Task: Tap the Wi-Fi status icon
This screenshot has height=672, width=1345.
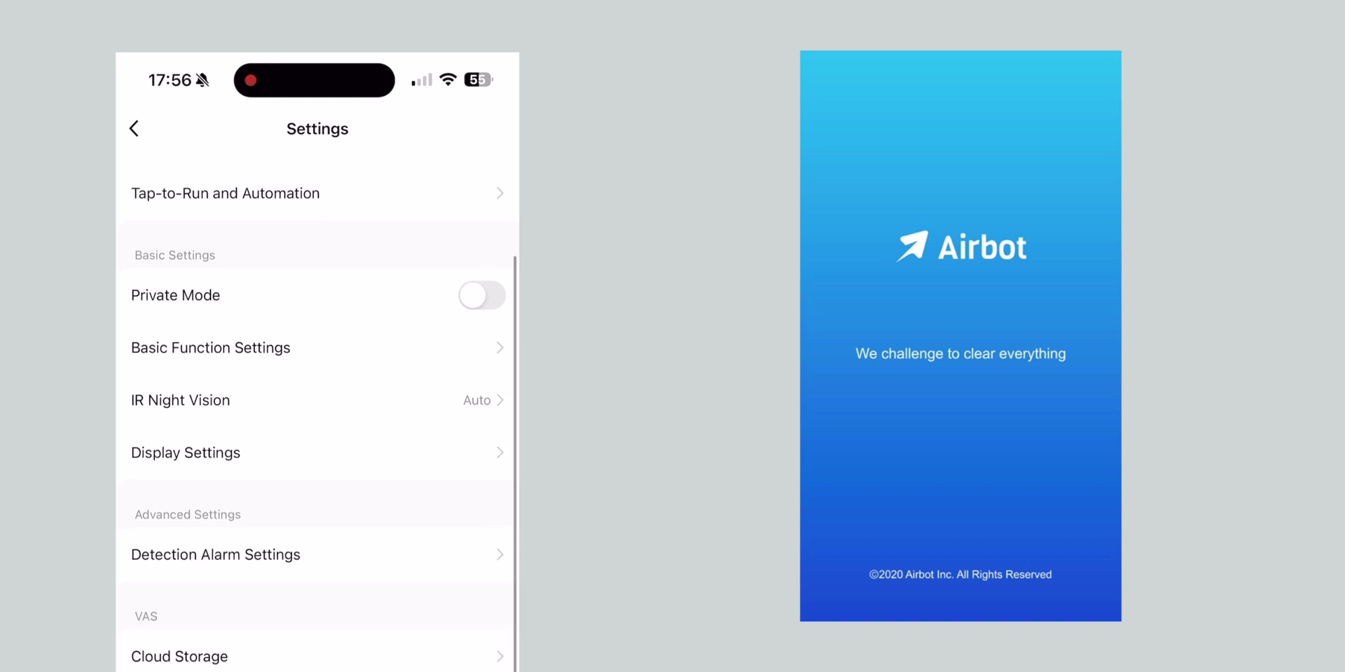Action: click(x=448, y=79)
